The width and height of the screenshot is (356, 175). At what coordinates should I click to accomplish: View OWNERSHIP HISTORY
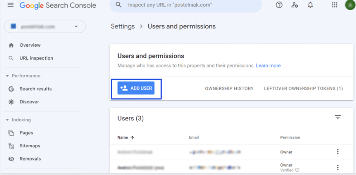coord(229,88)
